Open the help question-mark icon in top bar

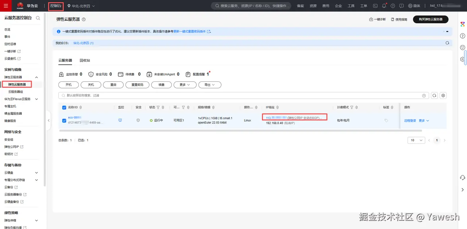[x=393, y=6]
